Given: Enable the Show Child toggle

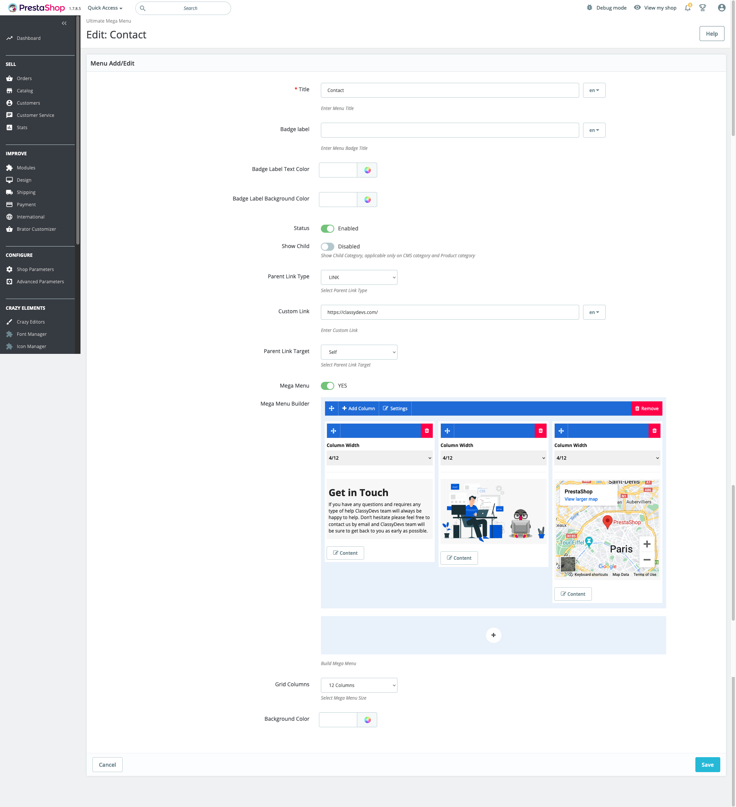Looking at the screenshot, I should 327,247.
